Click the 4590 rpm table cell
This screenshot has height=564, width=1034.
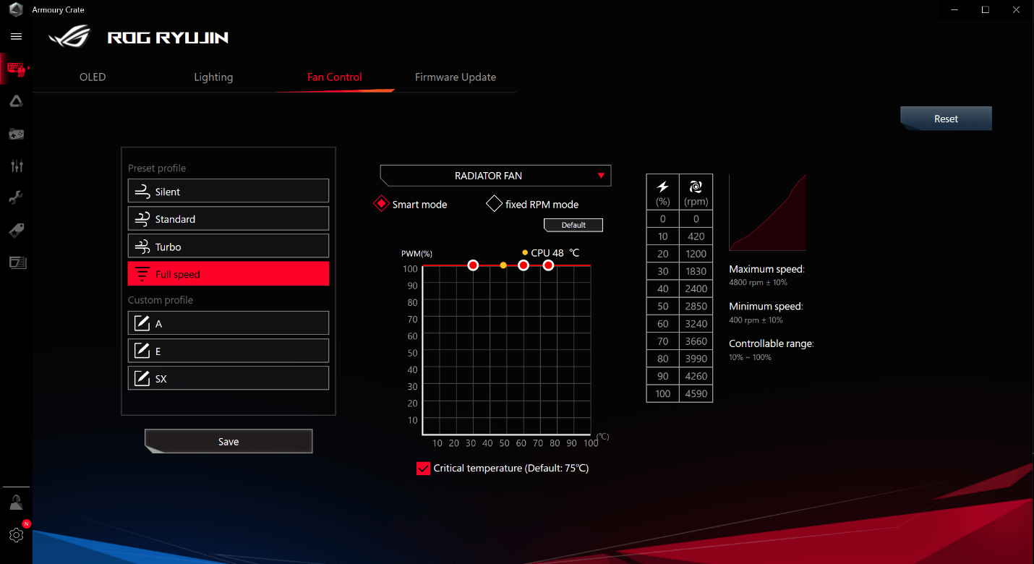pos(696,393)
